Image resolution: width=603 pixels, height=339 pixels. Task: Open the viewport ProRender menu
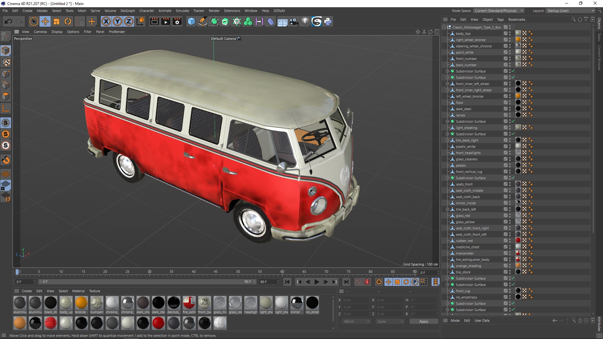[x=117, y=32]
